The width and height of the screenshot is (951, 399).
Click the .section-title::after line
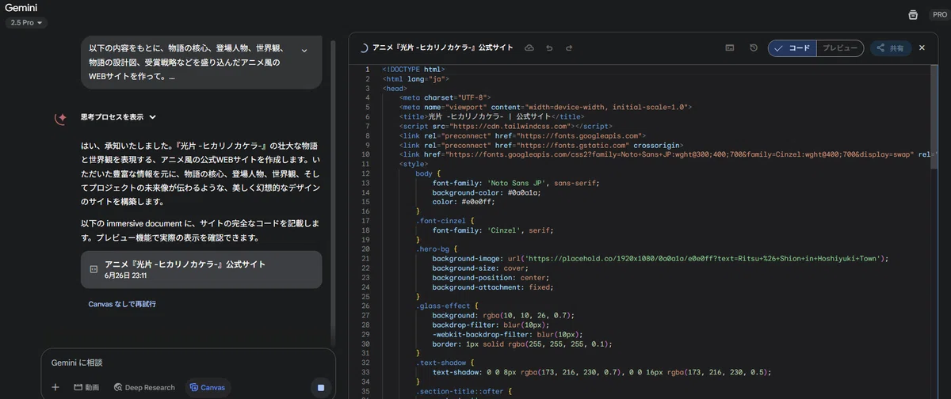pyautogui.click(x=464, y=391)
